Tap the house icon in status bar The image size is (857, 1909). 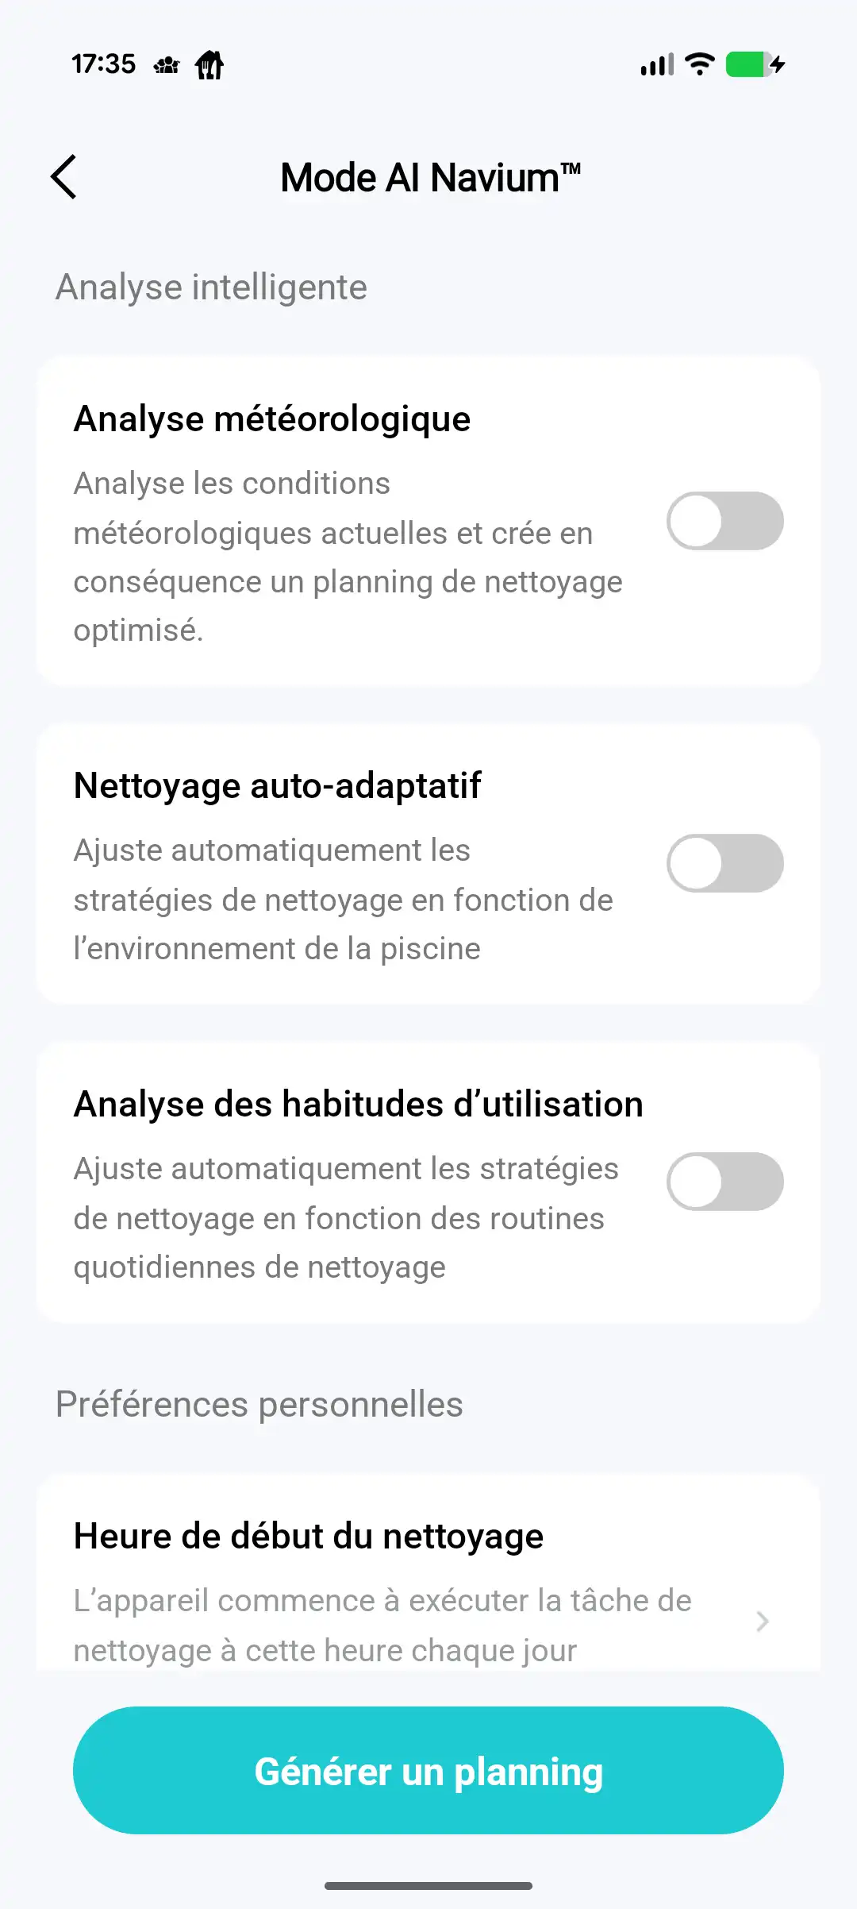[x=209, y=64]
